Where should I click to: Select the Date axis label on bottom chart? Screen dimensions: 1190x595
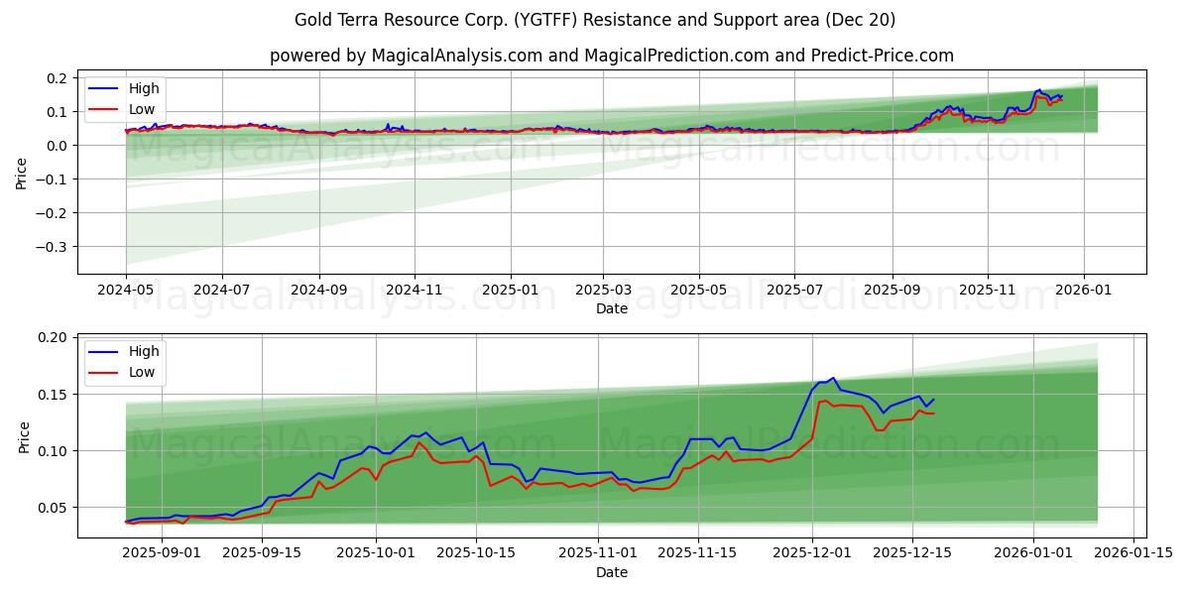[x=613, y=572]
